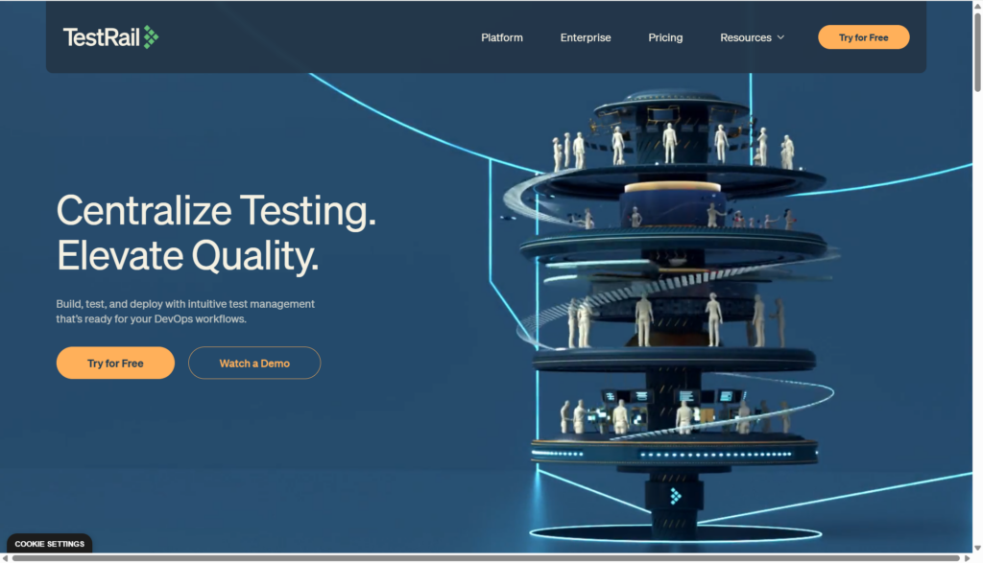Click the glowing arrow logo on tower base

(676, 496)
